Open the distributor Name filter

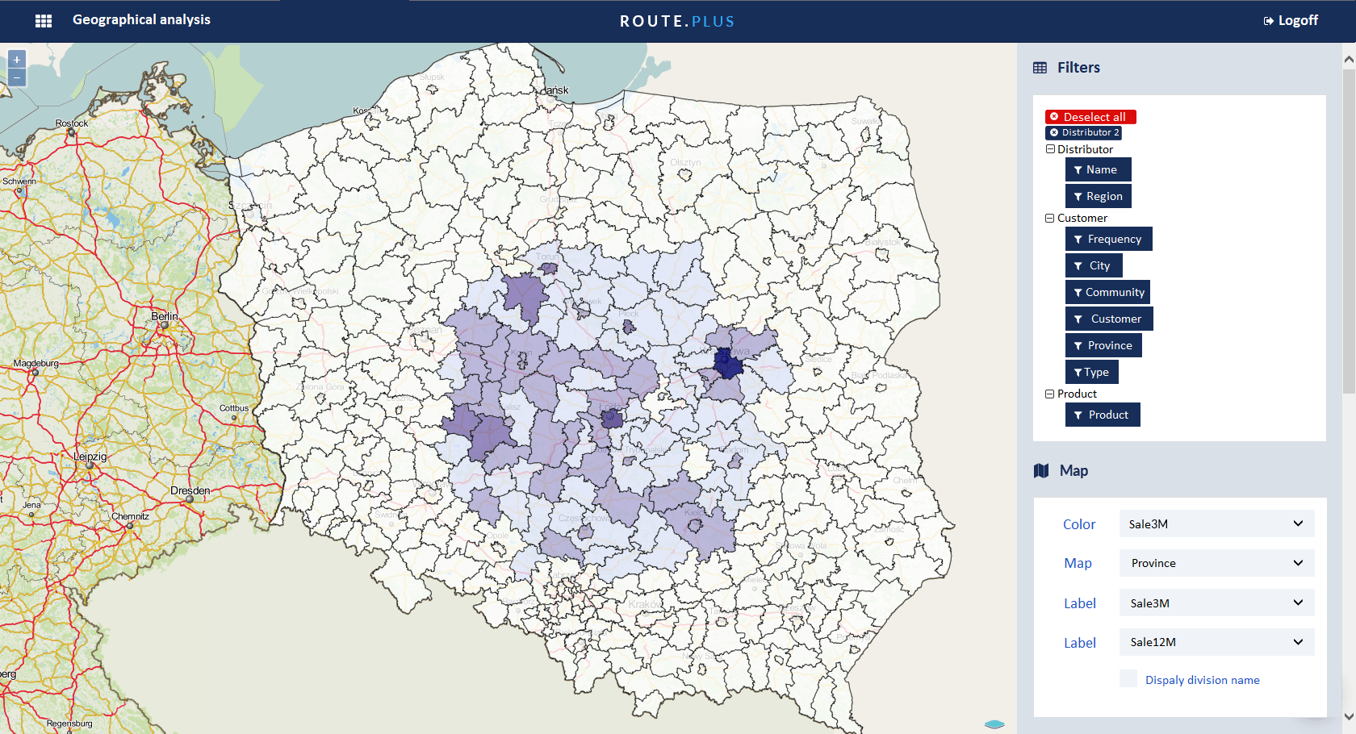tap(1098, 169)
